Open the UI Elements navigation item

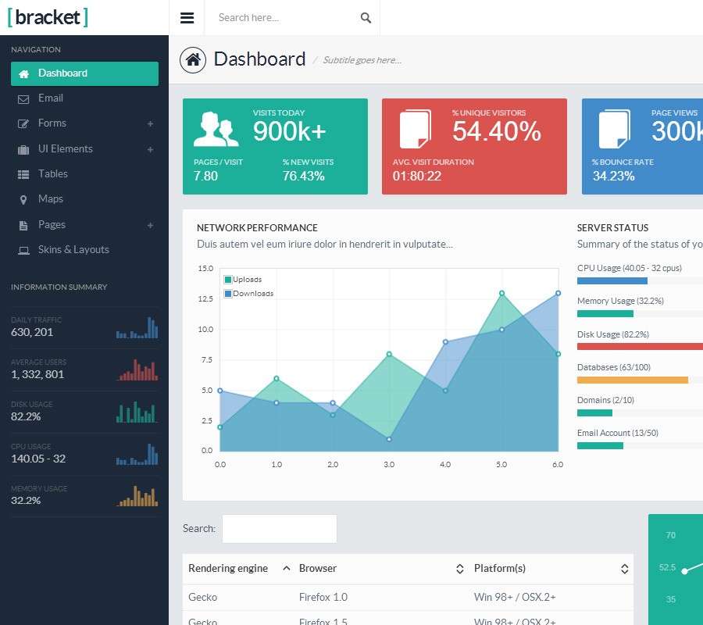(84, 149)
